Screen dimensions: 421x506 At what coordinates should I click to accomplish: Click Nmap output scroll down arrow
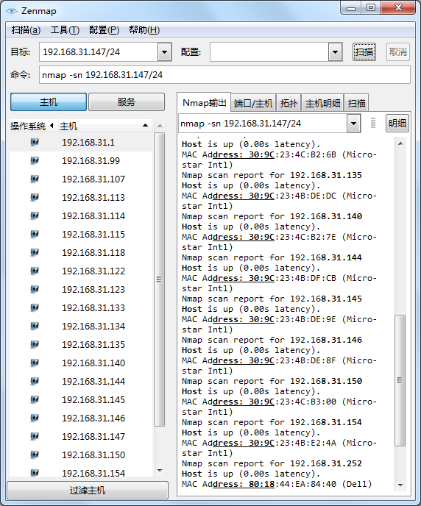[400, 485]
